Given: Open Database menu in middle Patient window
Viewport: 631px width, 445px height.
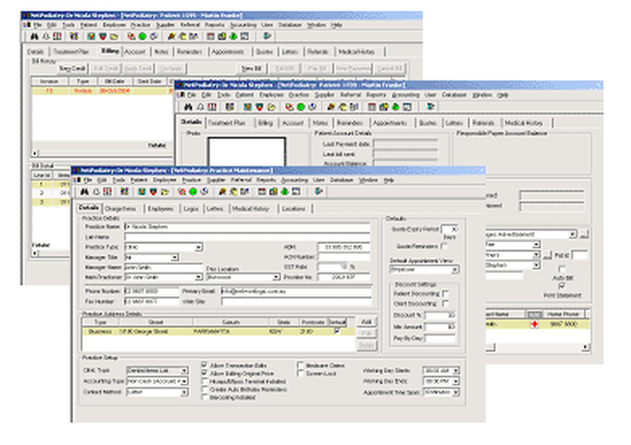Looking at the screenshot, I should (454, 95).
